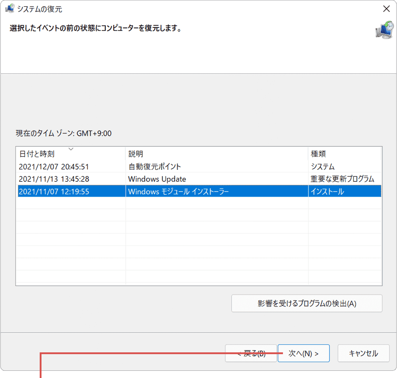Proceed with the 次へ(N) button
This screenshot has height=378, width=397.
(304, 353)
